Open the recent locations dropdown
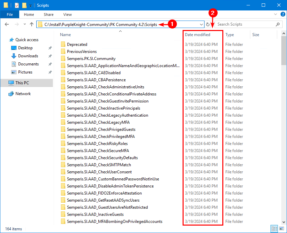 (24, 24)
